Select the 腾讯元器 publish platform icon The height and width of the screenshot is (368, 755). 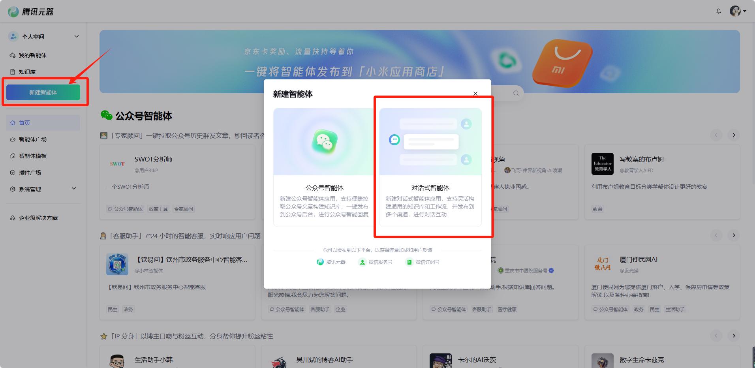[x=319, y=261]
